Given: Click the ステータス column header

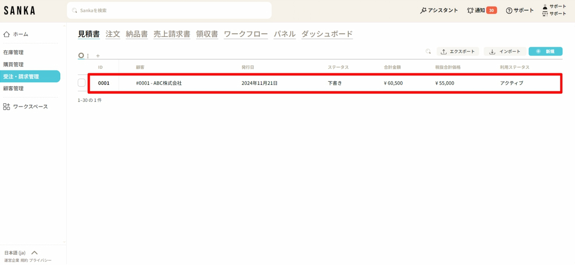Looking at the screenshot, I should click(x=338, y=67).
